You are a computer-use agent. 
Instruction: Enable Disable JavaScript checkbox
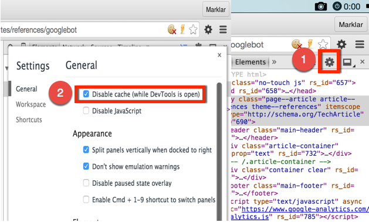(x=86, y=111)
